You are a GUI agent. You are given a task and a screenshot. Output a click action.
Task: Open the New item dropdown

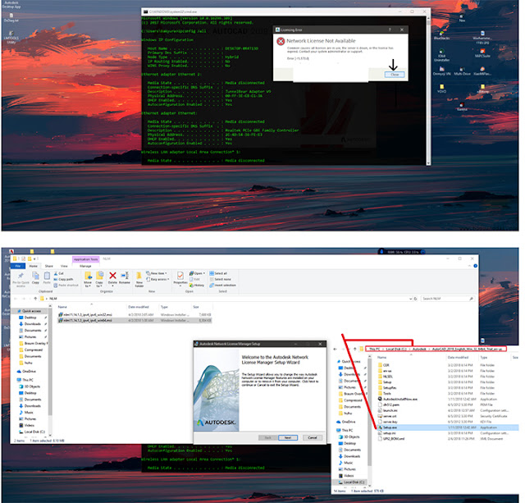[157, 273]
